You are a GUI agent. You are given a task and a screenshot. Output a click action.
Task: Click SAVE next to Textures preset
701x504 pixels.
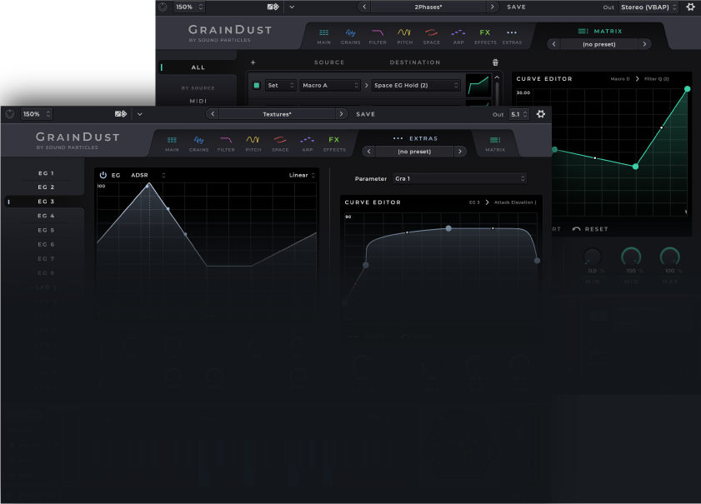[365, 114]
